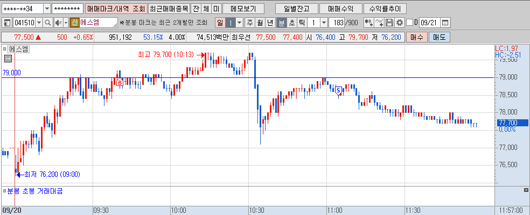The width and height of the screenshot is (530, 215).
Task: Click the speaker sound icon
Action: pos(58,23)
